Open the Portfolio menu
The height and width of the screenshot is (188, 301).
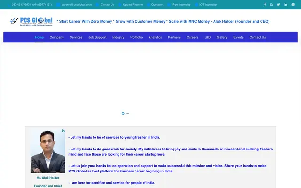click(136, 37)
